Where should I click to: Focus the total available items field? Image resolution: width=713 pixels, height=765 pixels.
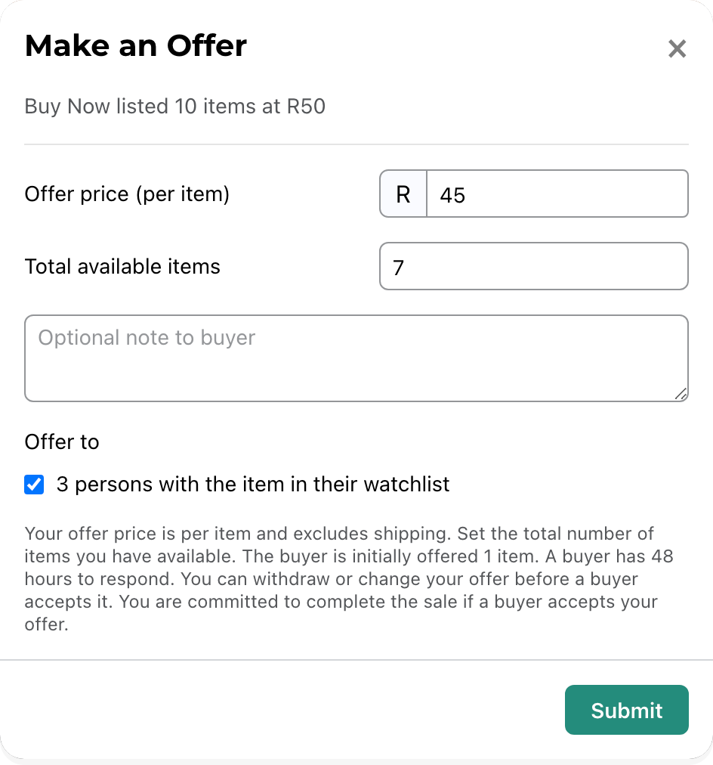(x=534, y=266)
